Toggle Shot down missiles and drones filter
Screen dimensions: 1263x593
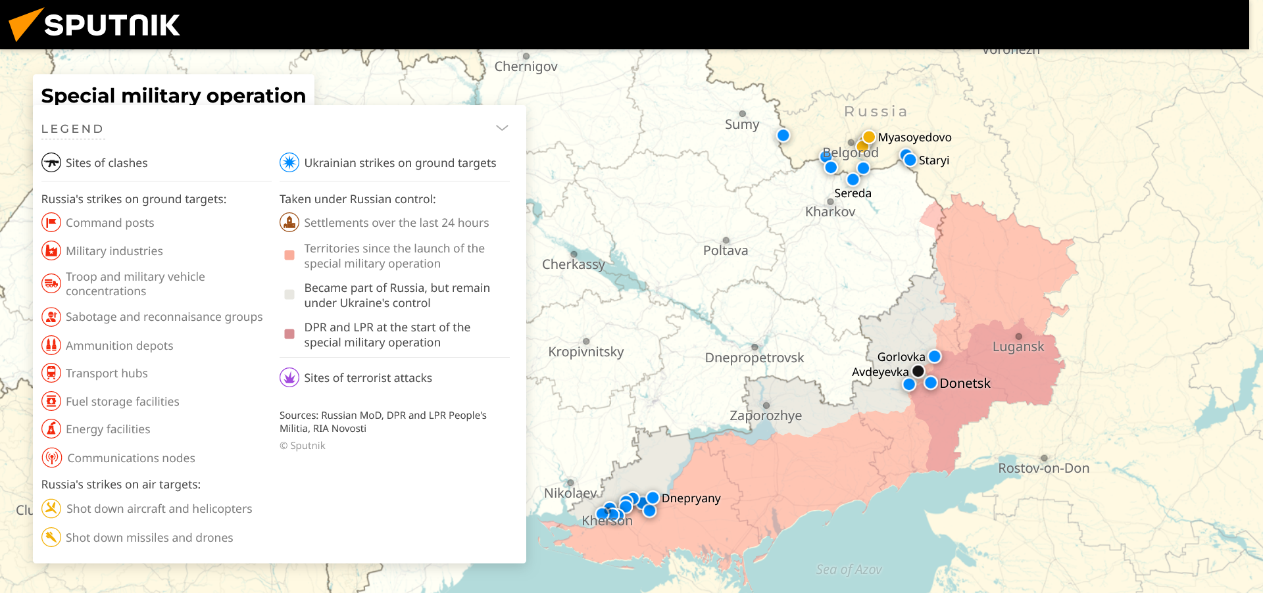(x=51, y=537)
